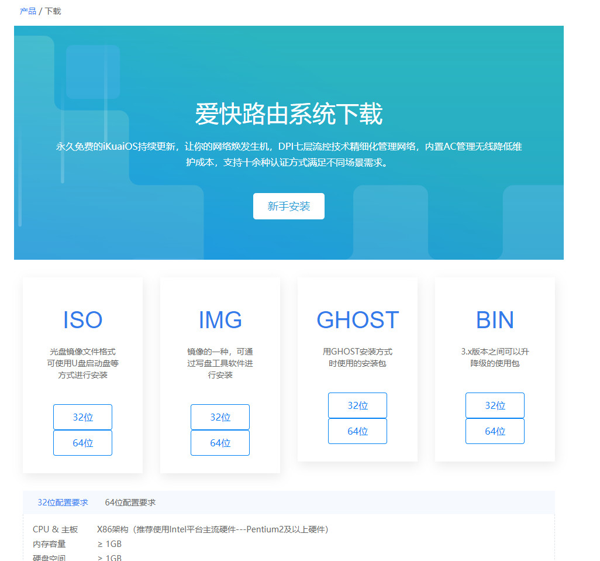Image resolution: width=600 pixels, height=561 pixels.
Task: Download IMG 64位 version
Action: (220, 443)
